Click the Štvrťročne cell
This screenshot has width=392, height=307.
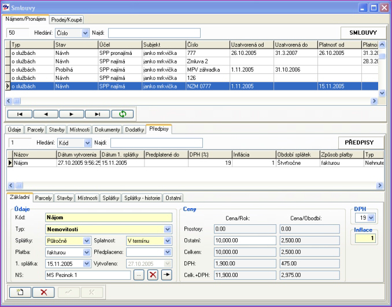298,163
